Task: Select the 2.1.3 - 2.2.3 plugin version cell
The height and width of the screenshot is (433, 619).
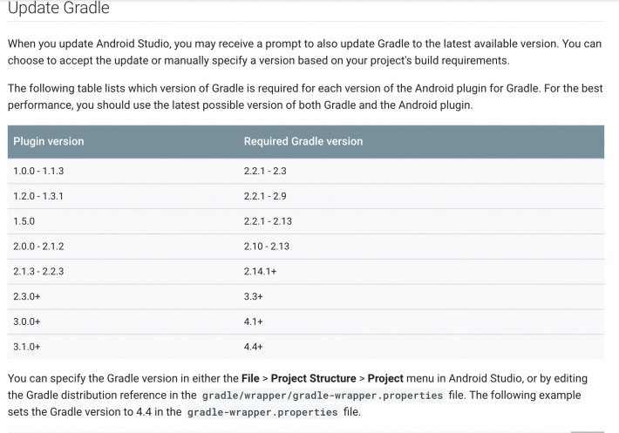Action: coord(38,272)
